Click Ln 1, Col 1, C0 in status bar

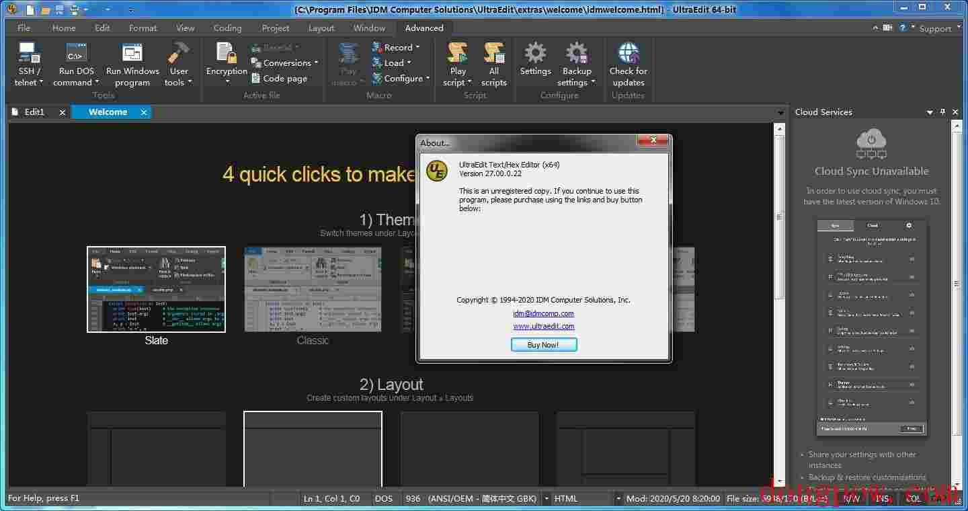tap(332, 499)
